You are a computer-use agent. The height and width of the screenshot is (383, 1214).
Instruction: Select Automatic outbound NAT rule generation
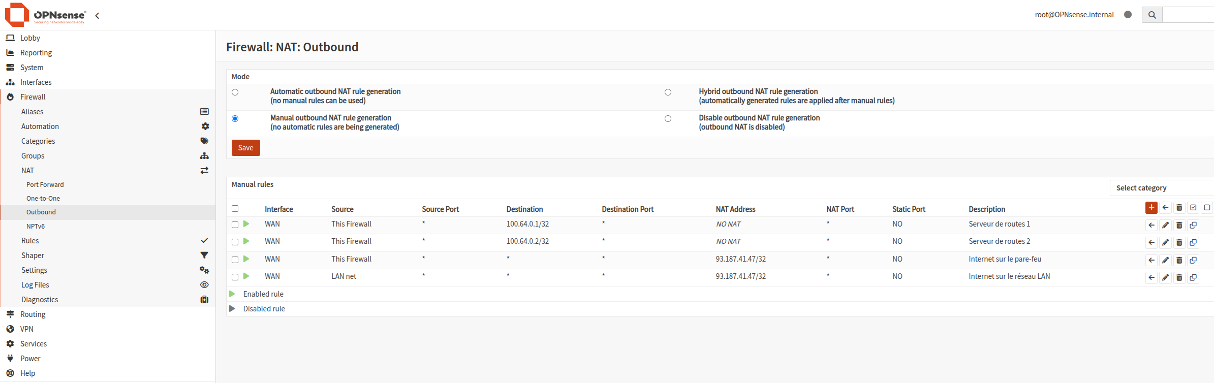(235, 92)
